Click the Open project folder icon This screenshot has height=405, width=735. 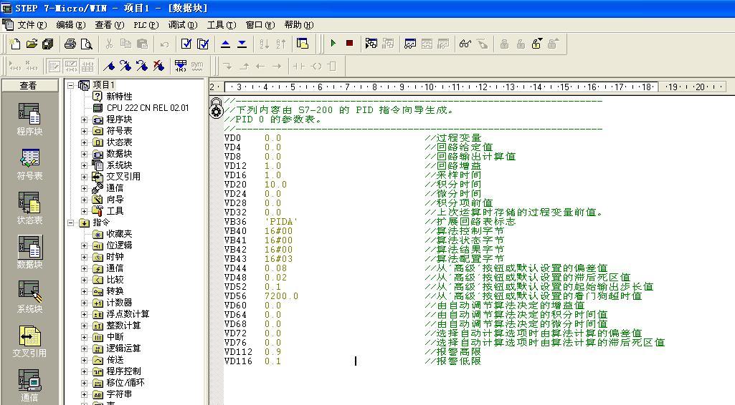[32, 44]
